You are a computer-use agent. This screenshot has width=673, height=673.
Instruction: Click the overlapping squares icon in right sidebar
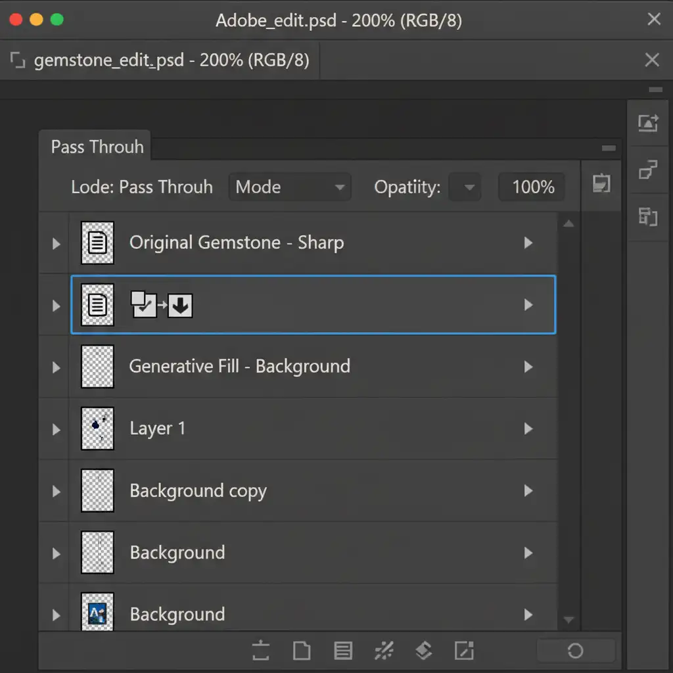point(648,170)
